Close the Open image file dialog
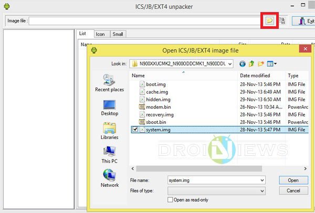Screen dimensions: 315x213 coord(305,49)
